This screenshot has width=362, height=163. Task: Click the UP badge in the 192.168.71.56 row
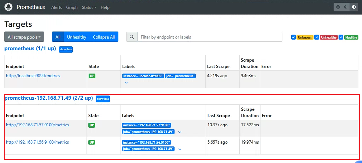pos(92,143)
